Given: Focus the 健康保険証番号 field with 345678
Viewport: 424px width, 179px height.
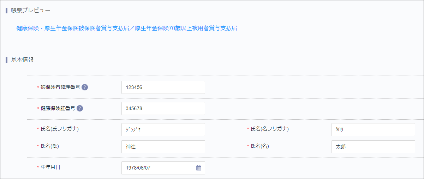Looking at the screenshot, I should click(x=163, y=108).
